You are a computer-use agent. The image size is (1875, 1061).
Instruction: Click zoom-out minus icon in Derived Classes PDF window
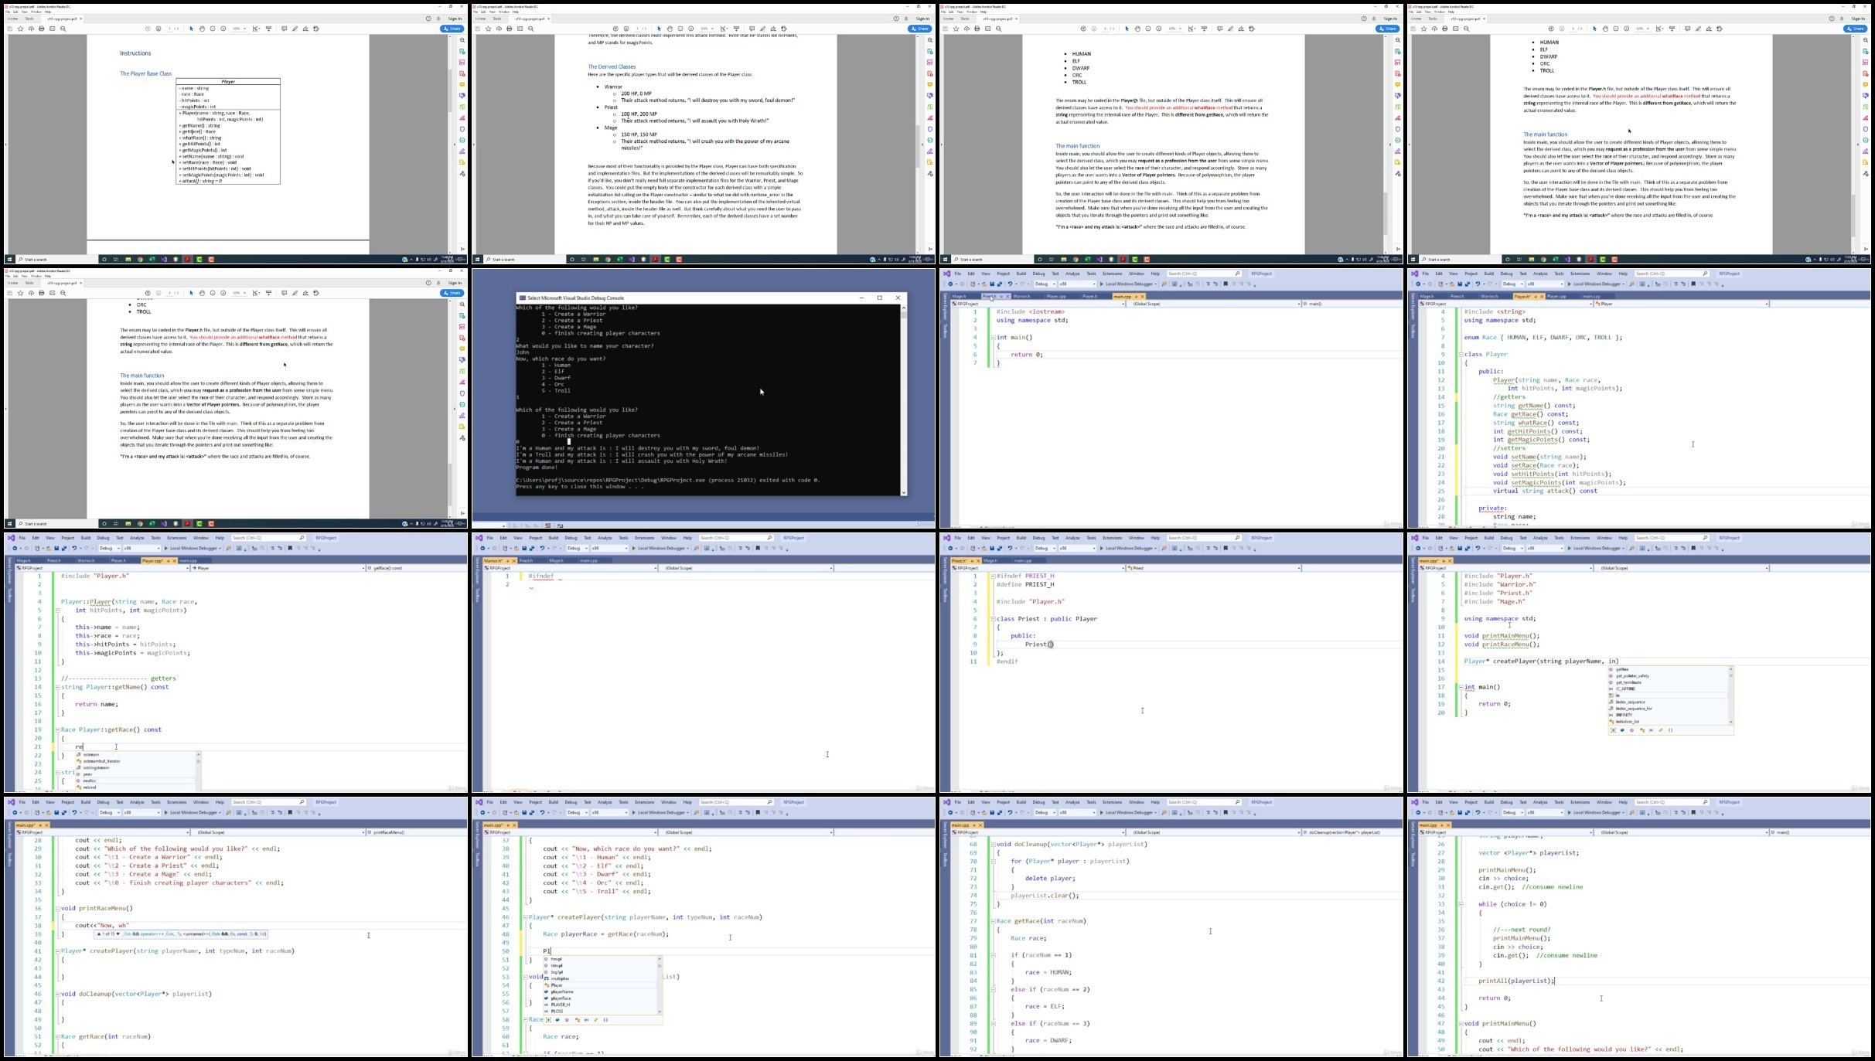pyautogui.click(x=680, y=29)
